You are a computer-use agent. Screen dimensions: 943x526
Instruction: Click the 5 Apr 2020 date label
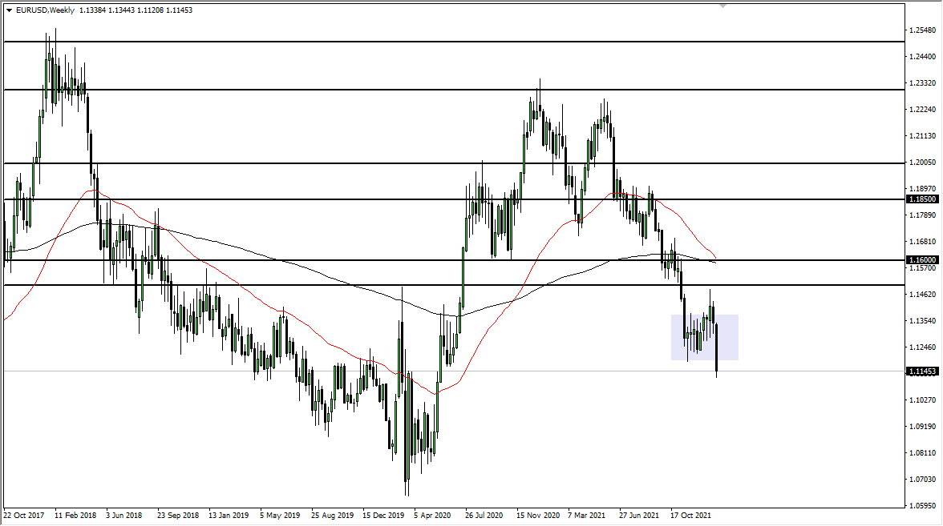click(x=432, y=516)
